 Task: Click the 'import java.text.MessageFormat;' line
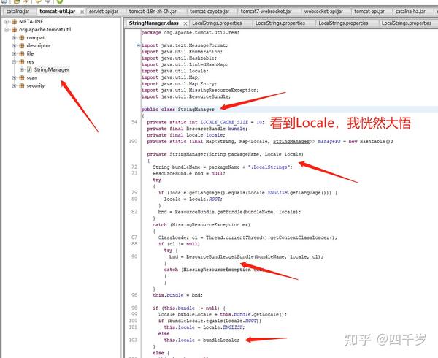(185, 45)
